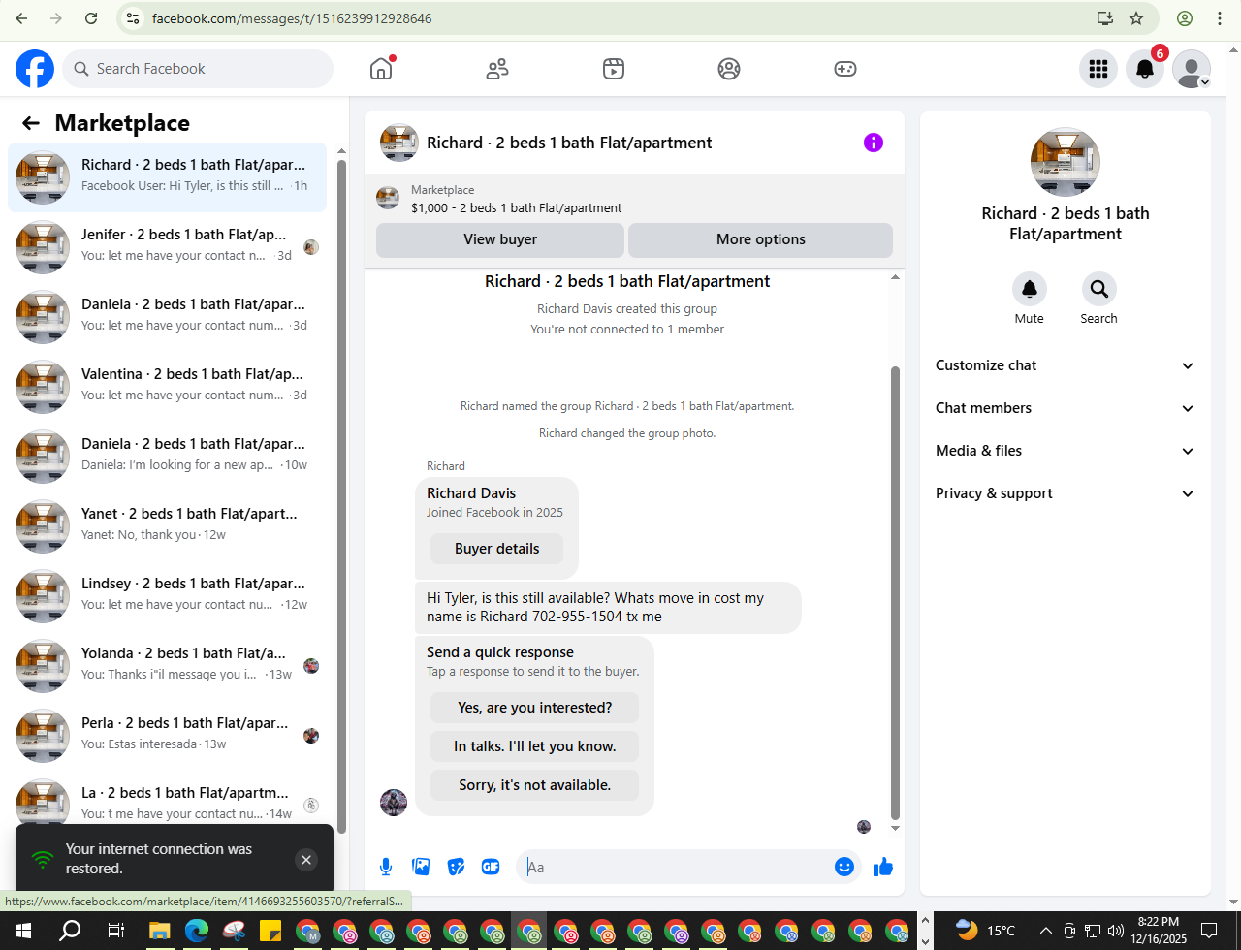Open Daniela 'looking for a new ap' chat
1241x950 pixels.
[x=168, y=457]
